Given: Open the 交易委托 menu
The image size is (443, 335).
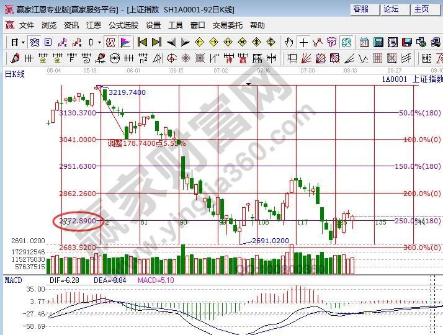Looking at the screenshot, I should click(x=227, y=25).
